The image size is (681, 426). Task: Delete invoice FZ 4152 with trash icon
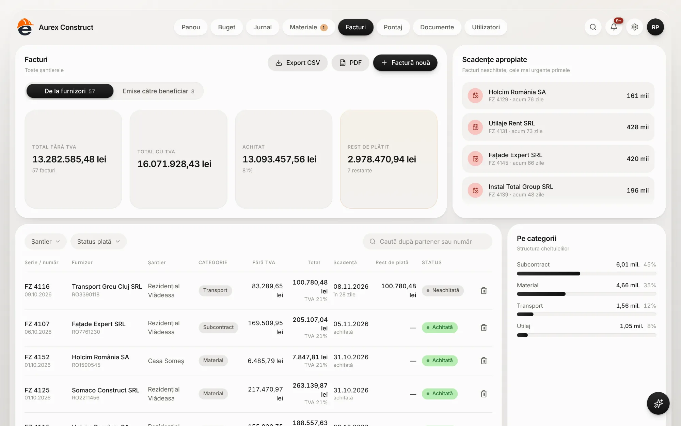pos(484,361)
